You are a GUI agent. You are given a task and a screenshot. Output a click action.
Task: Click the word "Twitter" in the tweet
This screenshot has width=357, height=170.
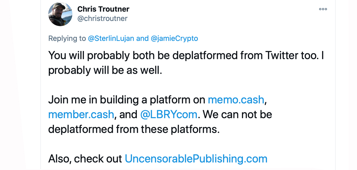click(284, 56)
